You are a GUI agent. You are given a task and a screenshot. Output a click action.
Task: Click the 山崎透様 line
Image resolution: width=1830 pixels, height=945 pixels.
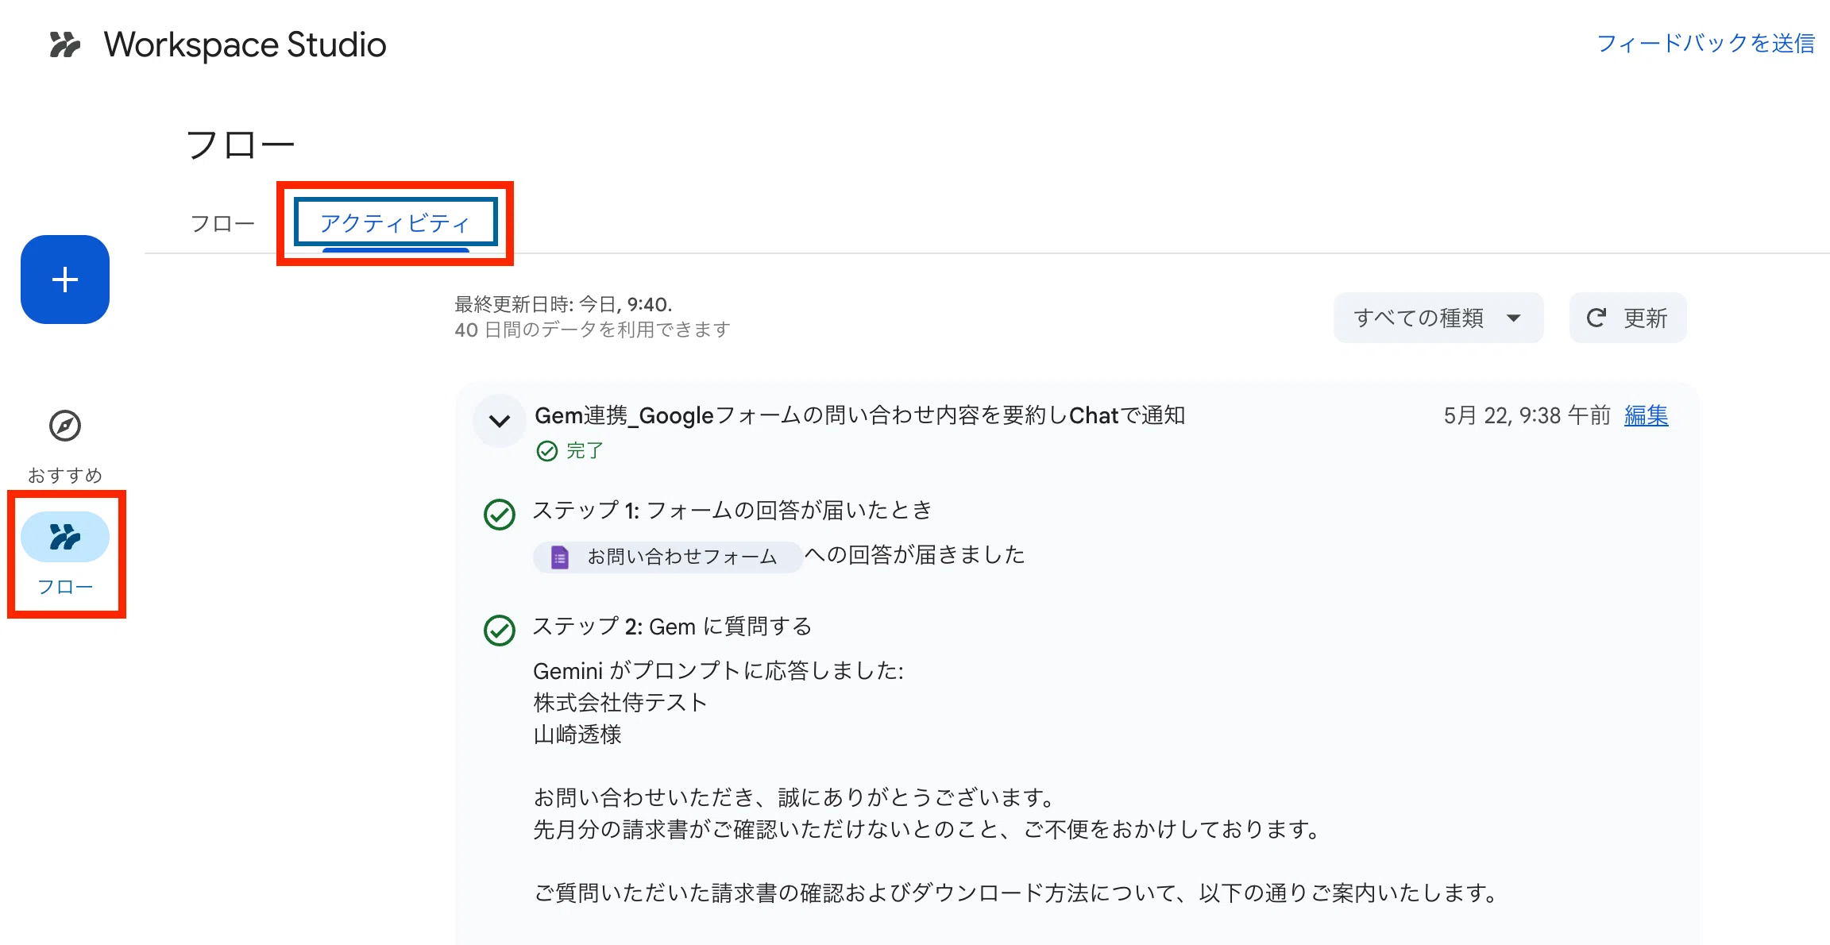point(577,735)
